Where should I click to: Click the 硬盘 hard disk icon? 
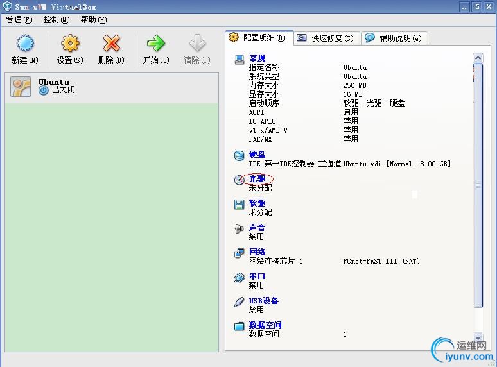click(x=240, y=155)
